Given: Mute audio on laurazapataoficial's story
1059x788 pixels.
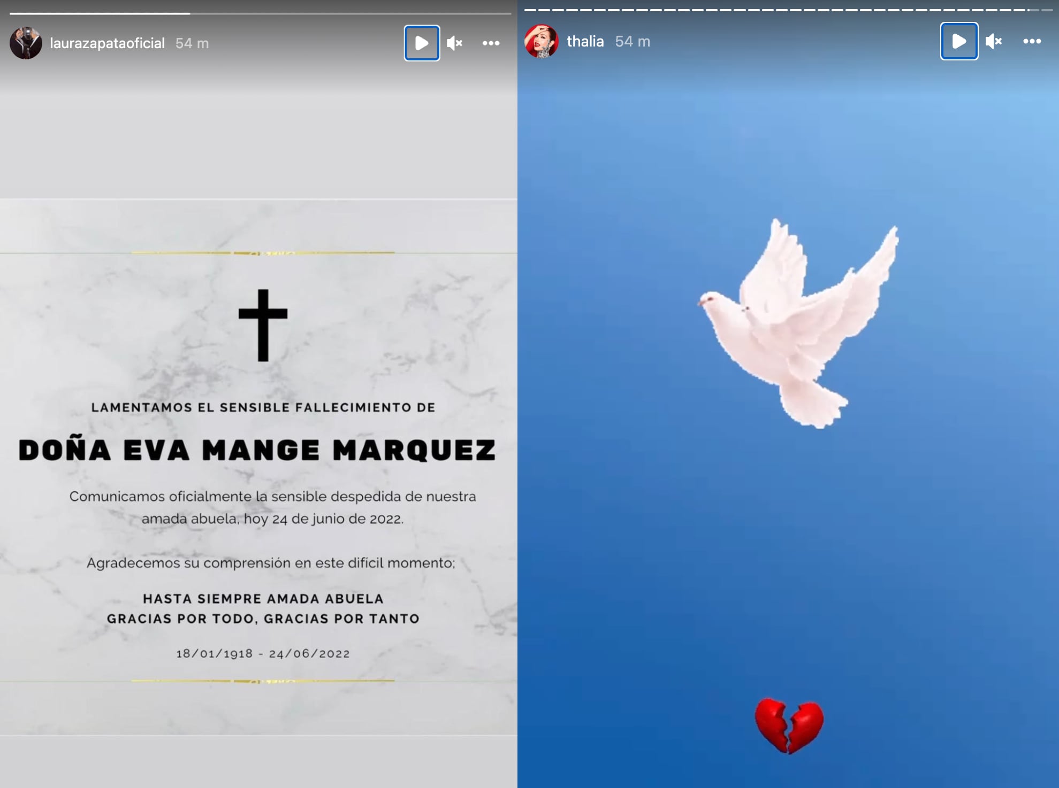Looking at the screenshot, I should click(454, 43).
